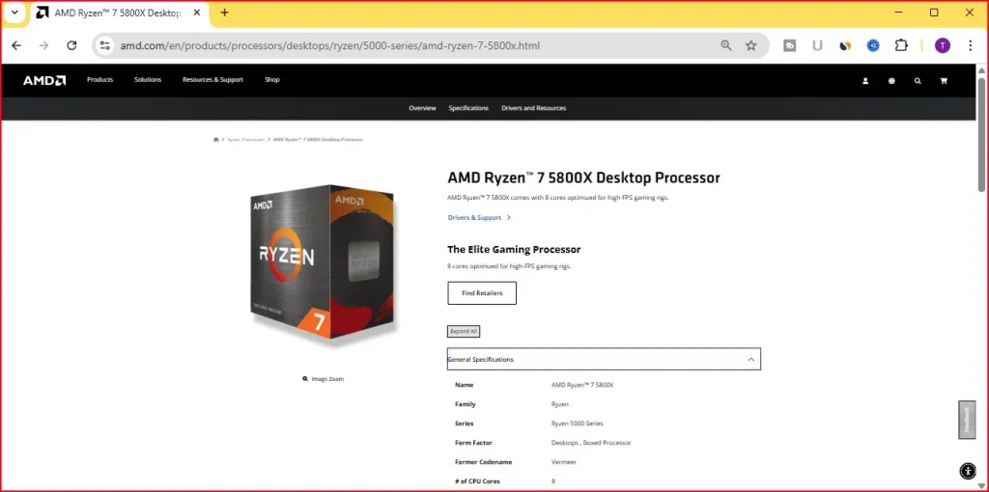Click the site info icon in address bar
The height and width of the screenshot is (492, 989).
(x=105, y=45)
